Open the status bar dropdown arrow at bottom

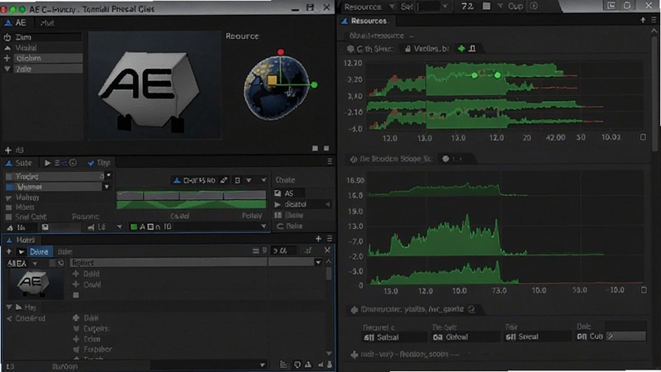click(262, 365)
